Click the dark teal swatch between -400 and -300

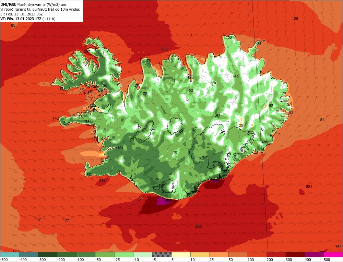point(29,254)
